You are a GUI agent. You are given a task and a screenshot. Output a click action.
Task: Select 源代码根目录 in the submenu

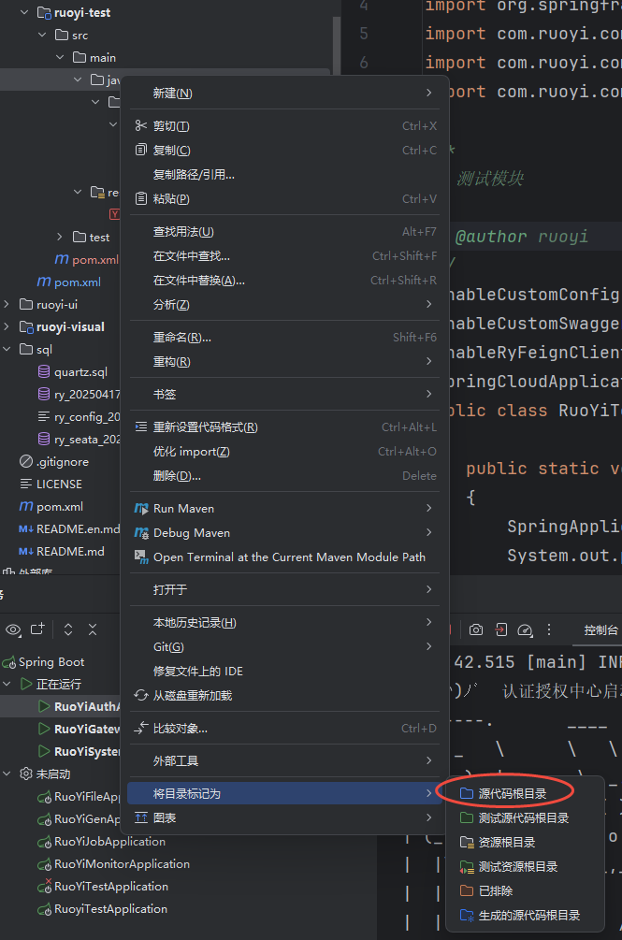click(512, 793)
